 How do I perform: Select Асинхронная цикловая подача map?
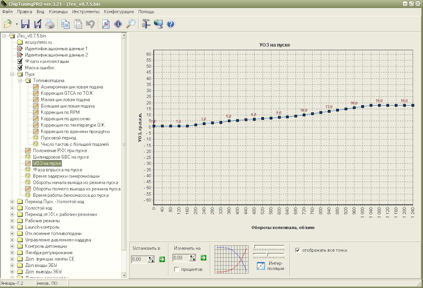72,87
